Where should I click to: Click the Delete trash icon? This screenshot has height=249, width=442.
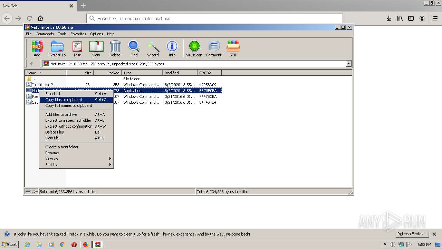pos(115,48)
